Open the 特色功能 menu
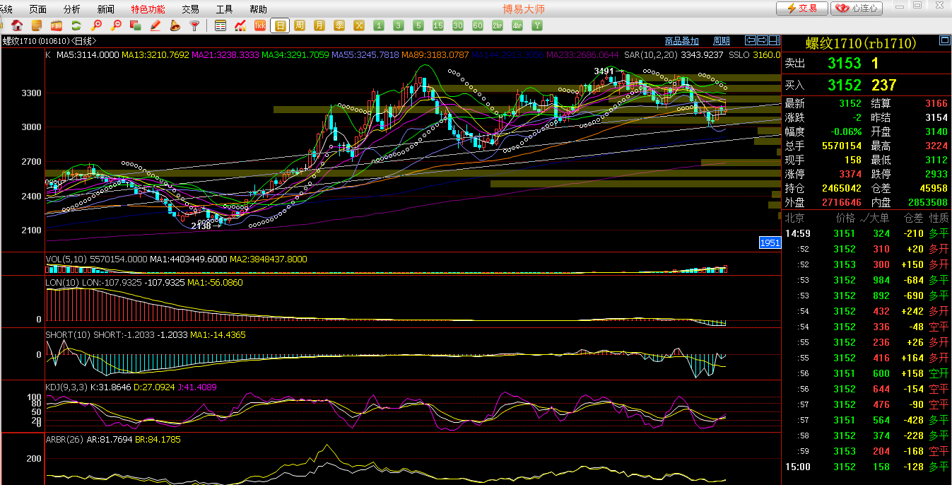952x485 pixels. click(x=148, y=9)
